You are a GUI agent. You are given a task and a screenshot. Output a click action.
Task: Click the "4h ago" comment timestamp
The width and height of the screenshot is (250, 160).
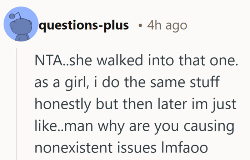pos(167,26)
